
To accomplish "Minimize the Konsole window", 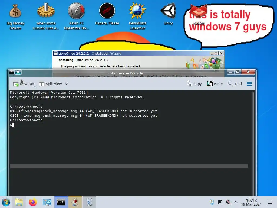I will tap(230, 72).
